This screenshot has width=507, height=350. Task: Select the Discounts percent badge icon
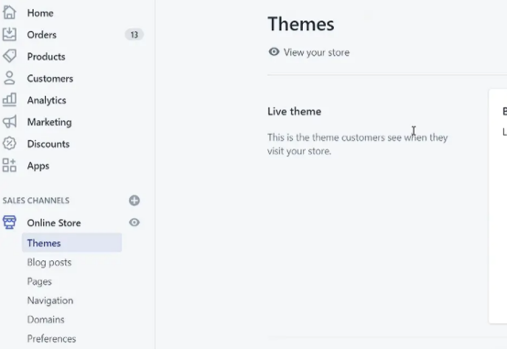click(9, 144)
